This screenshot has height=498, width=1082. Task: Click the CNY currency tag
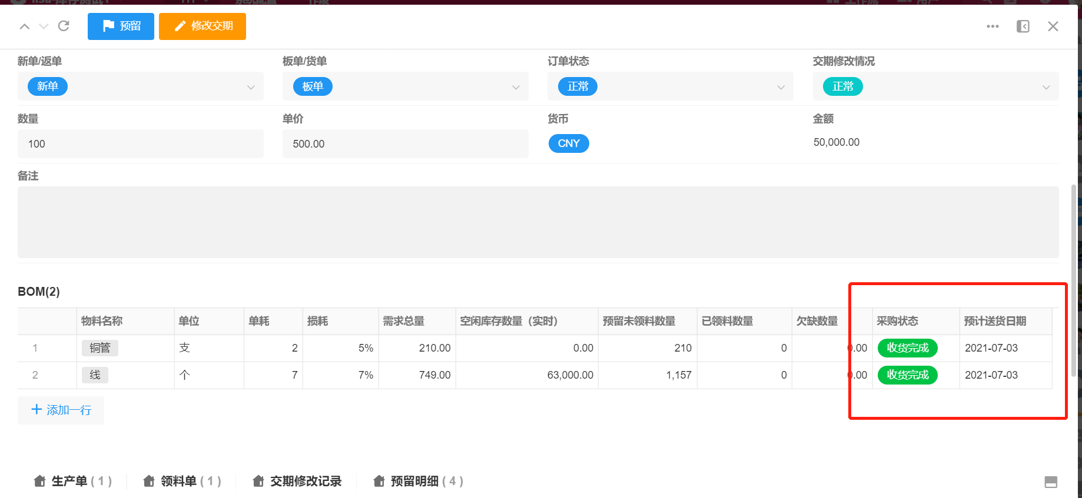tap(569, 143)
